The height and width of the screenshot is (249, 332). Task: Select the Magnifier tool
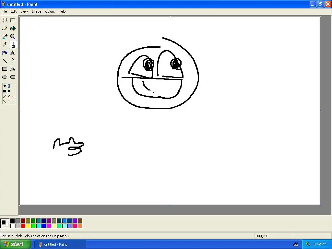pos(13,37)
